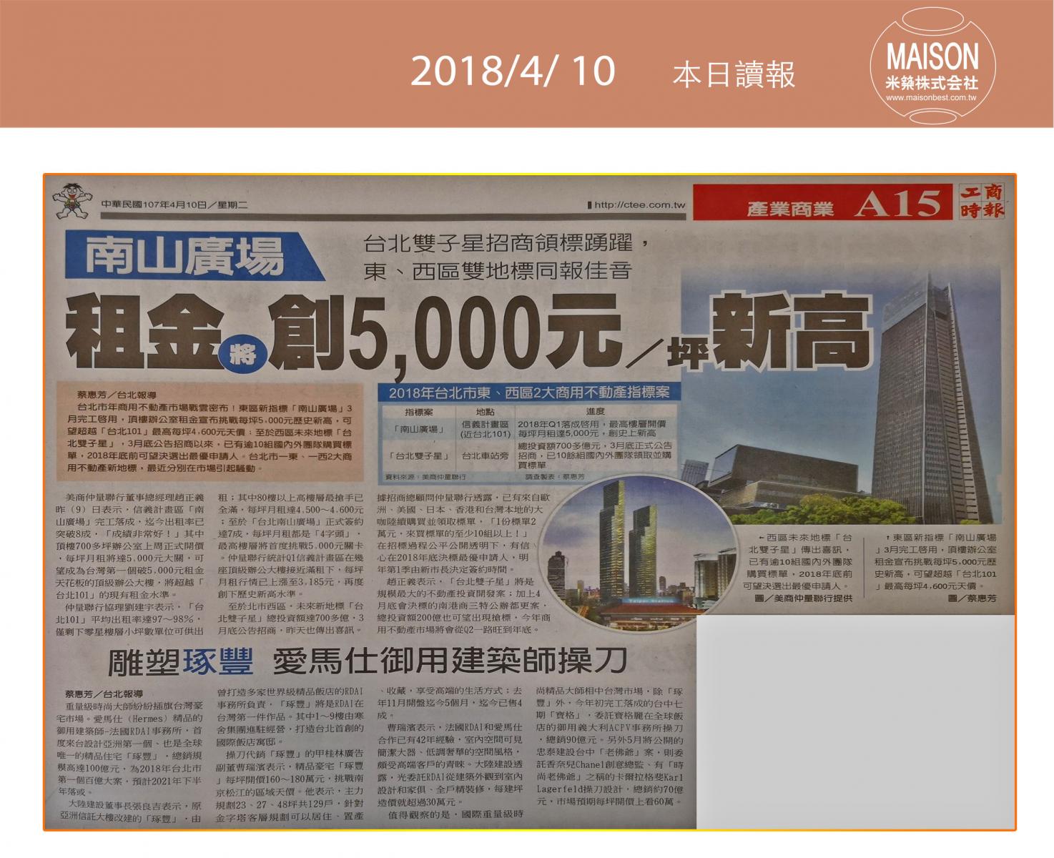Screen dimensions: 1054x858
Task: Click the 雕塑琢豐 愛馬仕御用建築師操刀 headline
Action: point(367,661)
